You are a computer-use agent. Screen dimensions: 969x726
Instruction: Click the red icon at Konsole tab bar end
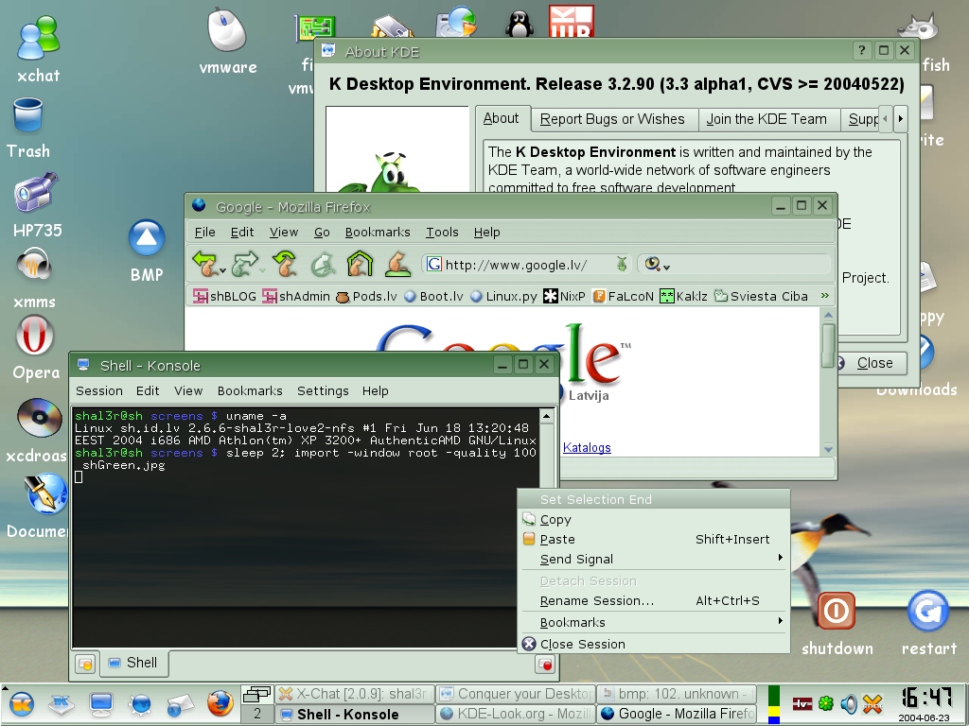click(x=545, y=665)
